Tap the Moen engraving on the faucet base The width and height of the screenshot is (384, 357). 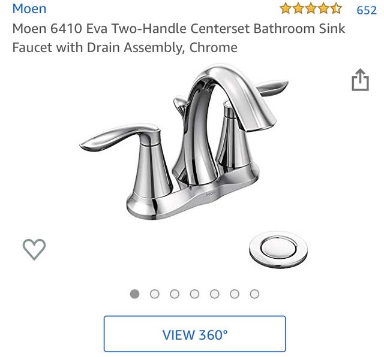click(211, 195)
